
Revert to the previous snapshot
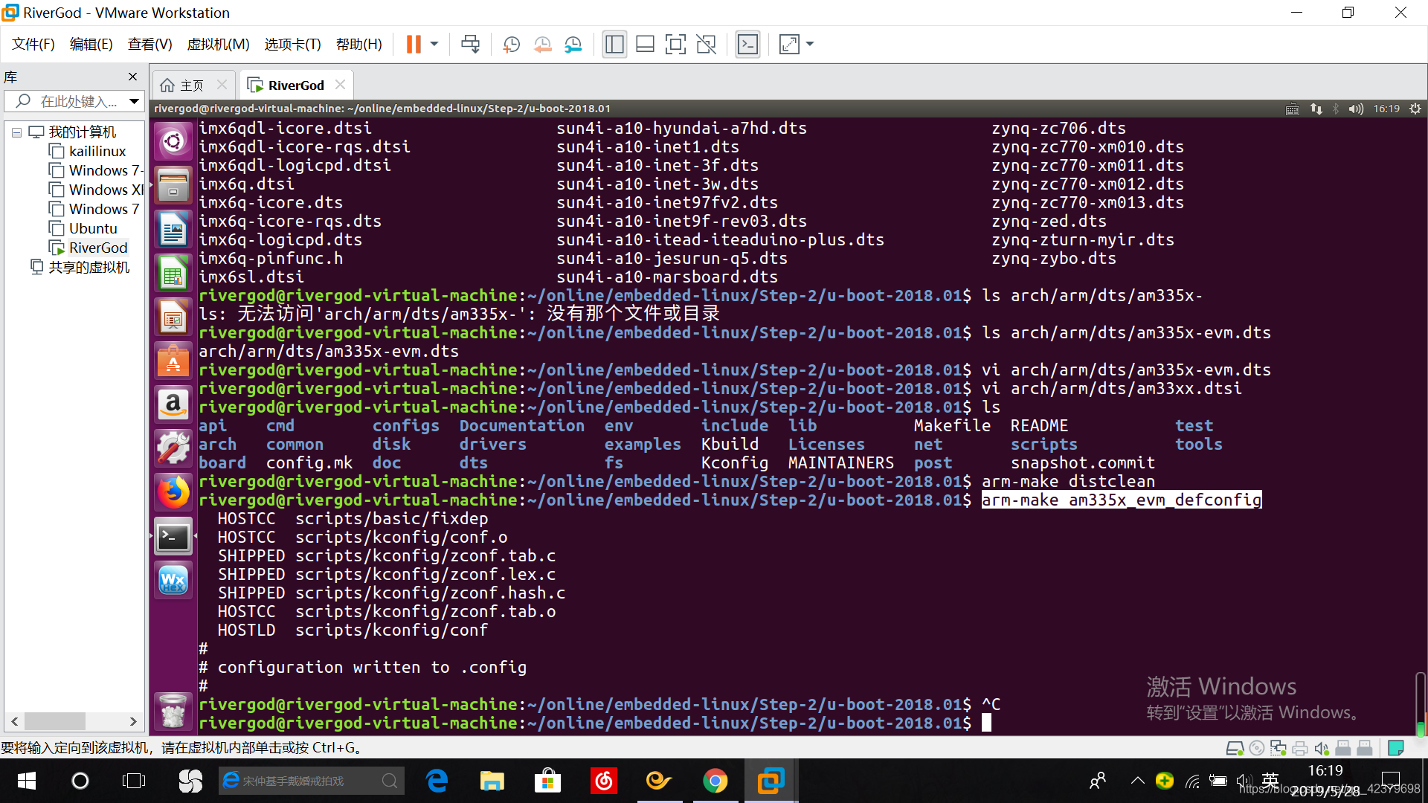(x=542, y=45)
